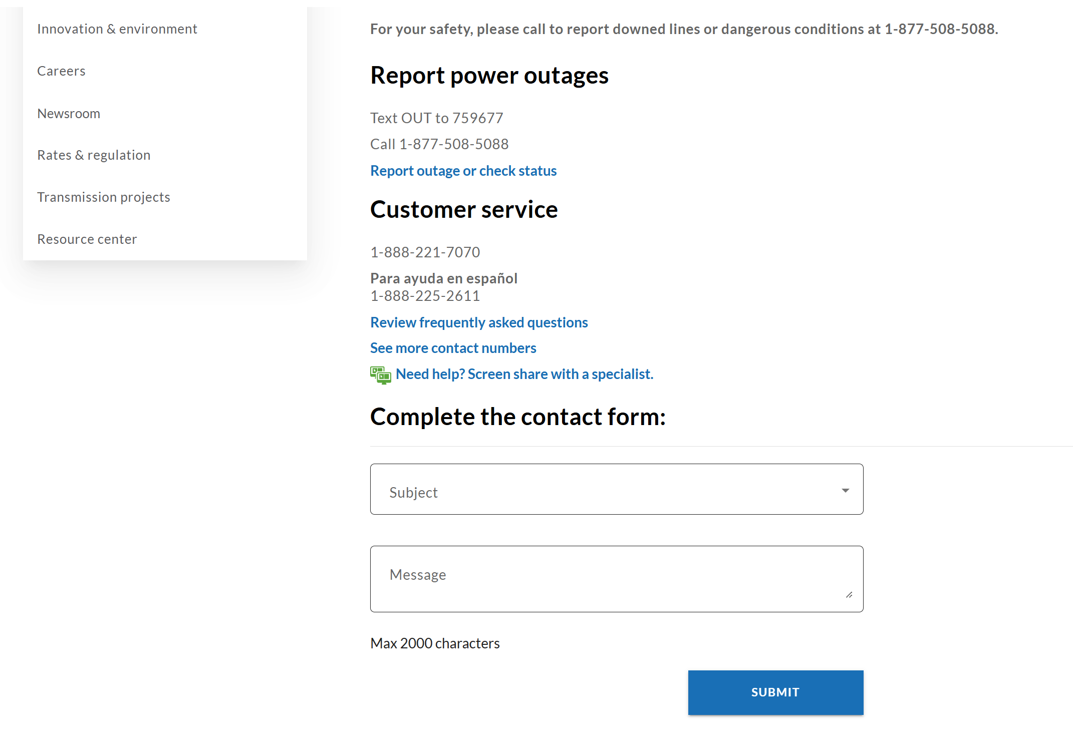
Task: Click 'Report power outages' heading
Action: (x=489, y=76)
